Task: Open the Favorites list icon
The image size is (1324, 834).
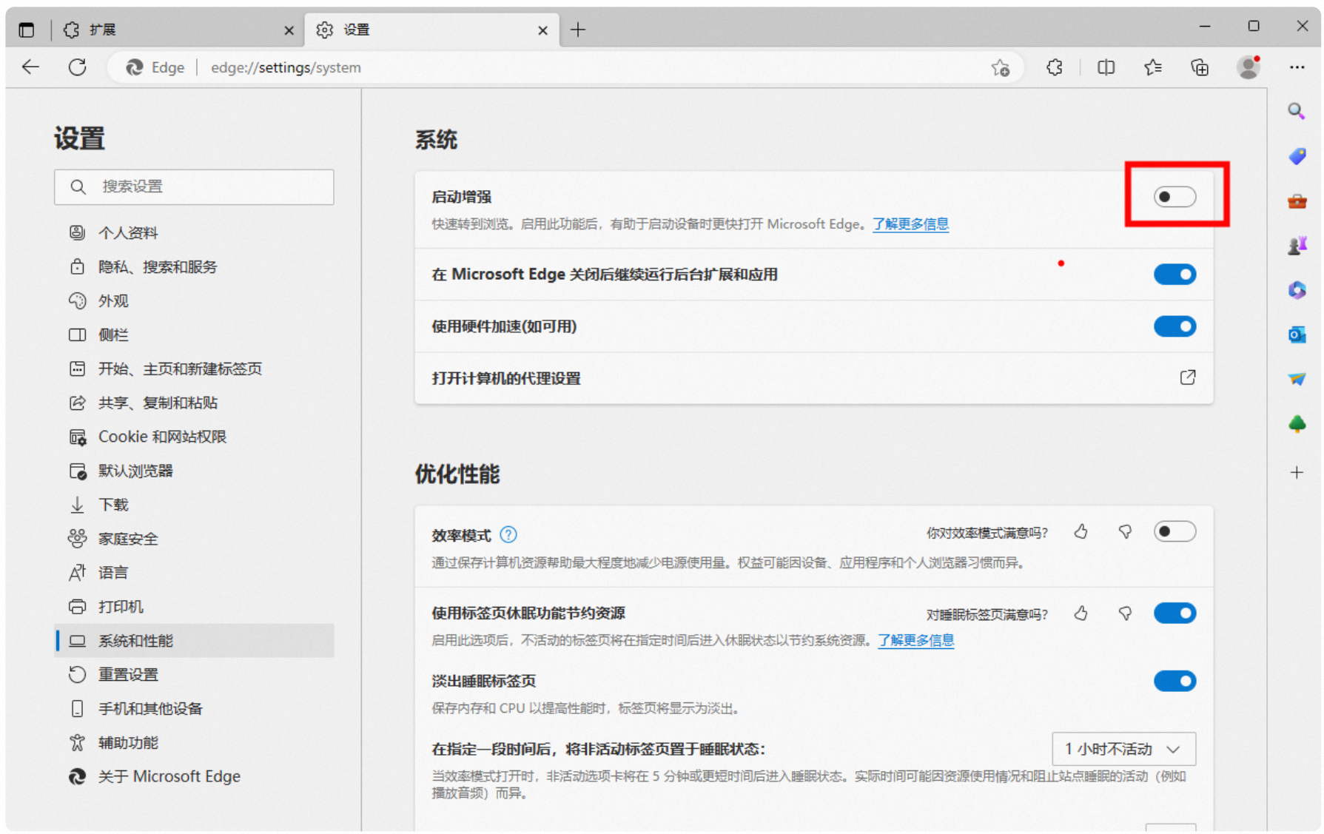Action: tap(1152, 67)
